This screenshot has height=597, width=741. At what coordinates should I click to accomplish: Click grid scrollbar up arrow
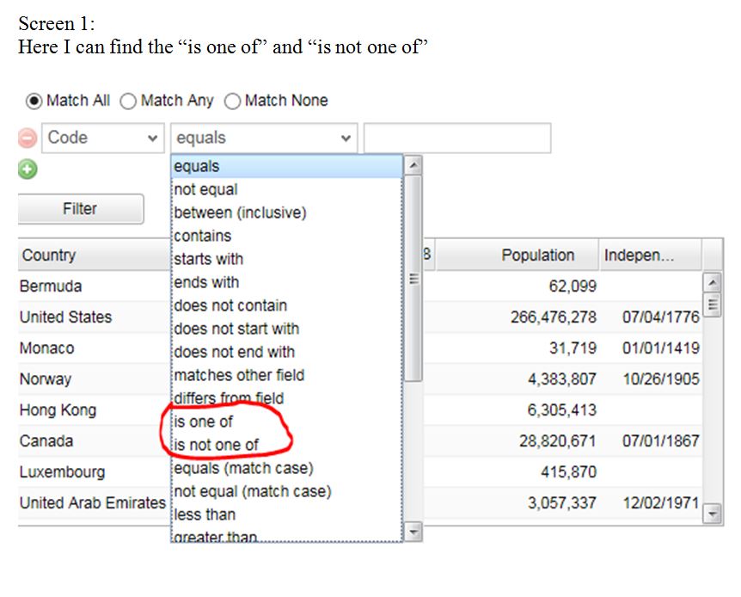[712, 282]
